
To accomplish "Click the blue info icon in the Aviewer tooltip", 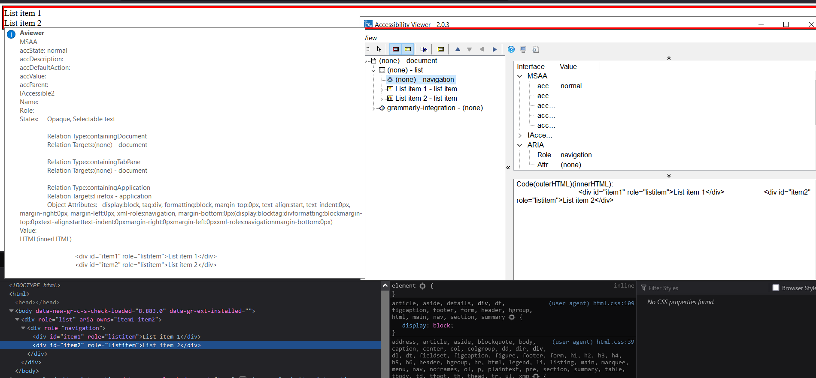I will (x=11, y=34).
